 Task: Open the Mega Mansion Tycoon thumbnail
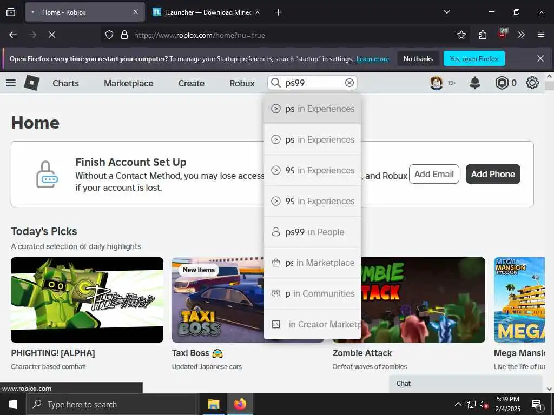tap(519, 299)
